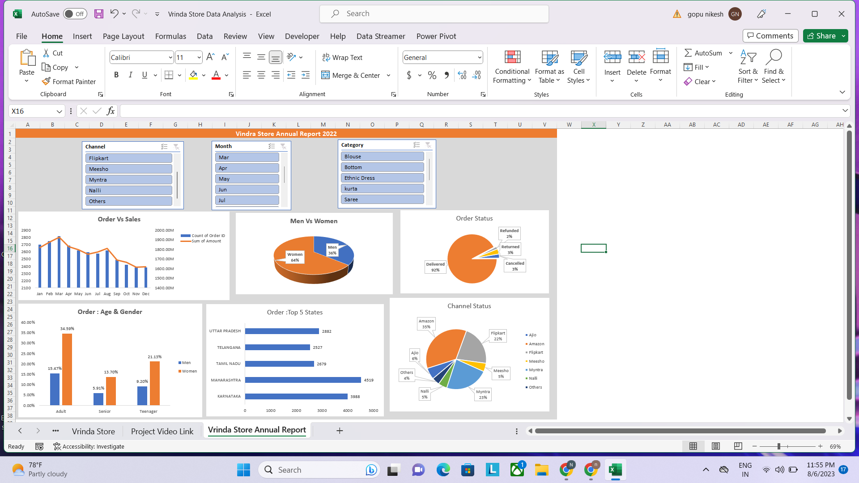Open the Project Video Link sheet

coord(162,431)
